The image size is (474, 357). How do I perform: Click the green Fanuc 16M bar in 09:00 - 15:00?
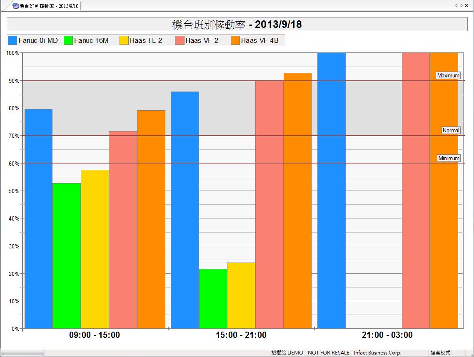[67, 256]
